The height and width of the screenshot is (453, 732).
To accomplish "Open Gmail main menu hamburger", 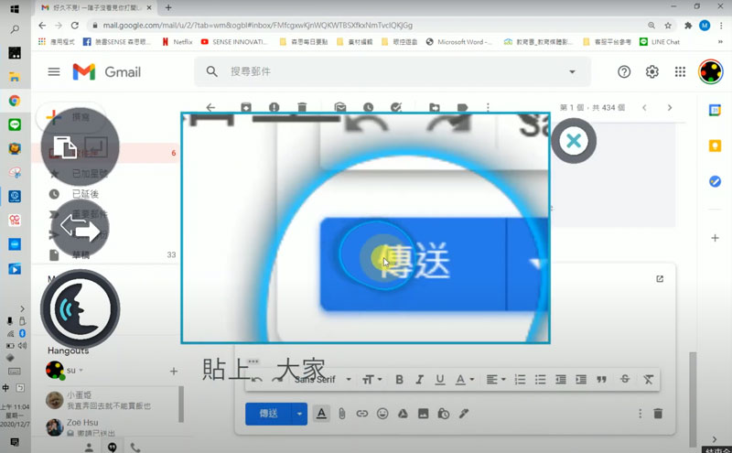I will (x=54, y=71).
